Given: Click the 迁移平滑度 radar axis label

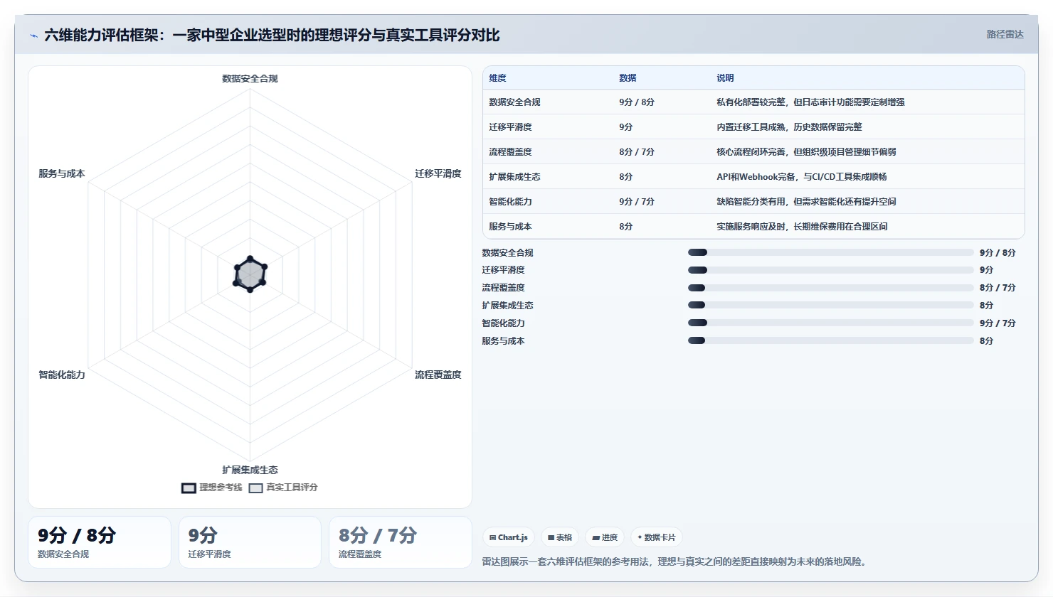Looking at the screenshot, I should [438, 173].
